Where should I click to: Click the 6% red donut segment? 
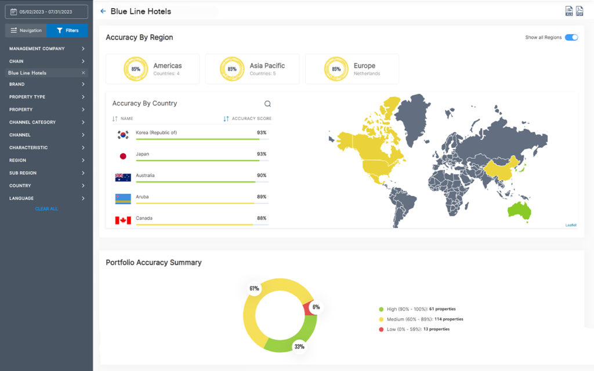(x=309, y=309)
